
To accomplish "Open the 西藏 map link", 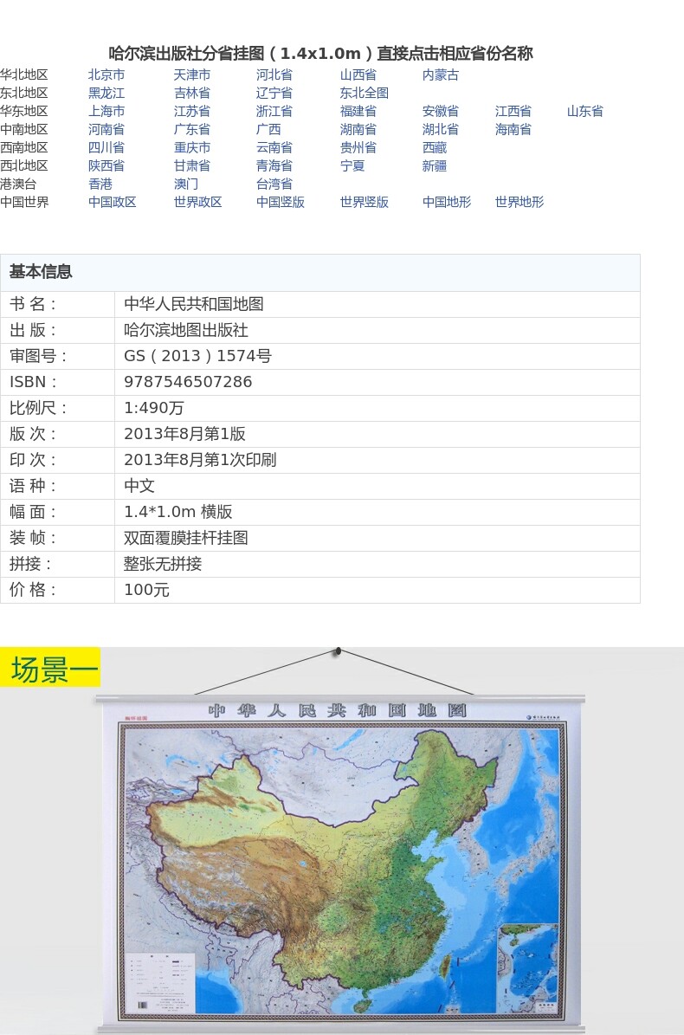I will point(435,147).
